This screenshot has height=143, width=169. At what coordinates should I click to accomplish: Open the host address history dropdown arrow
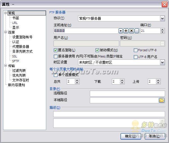(121, 31)
